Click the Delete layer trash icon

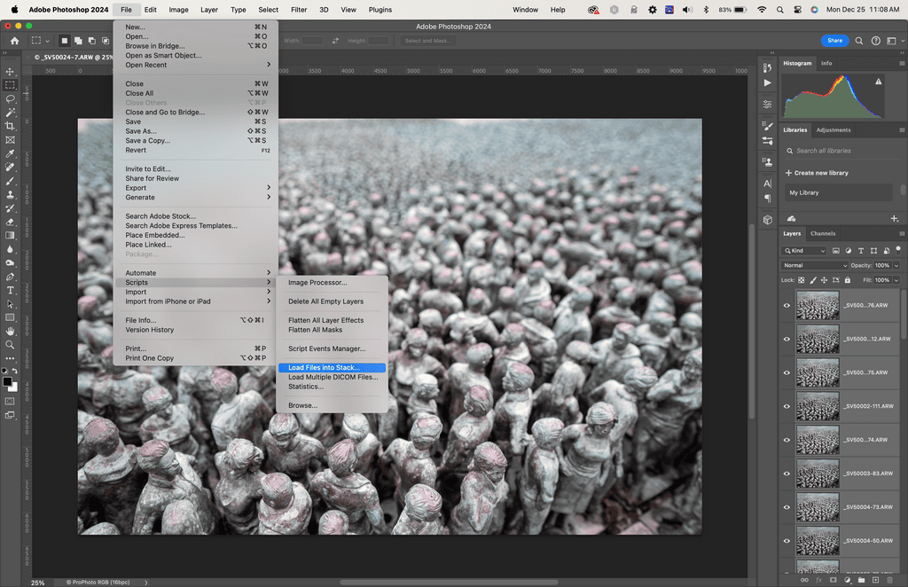click(890, 580)
